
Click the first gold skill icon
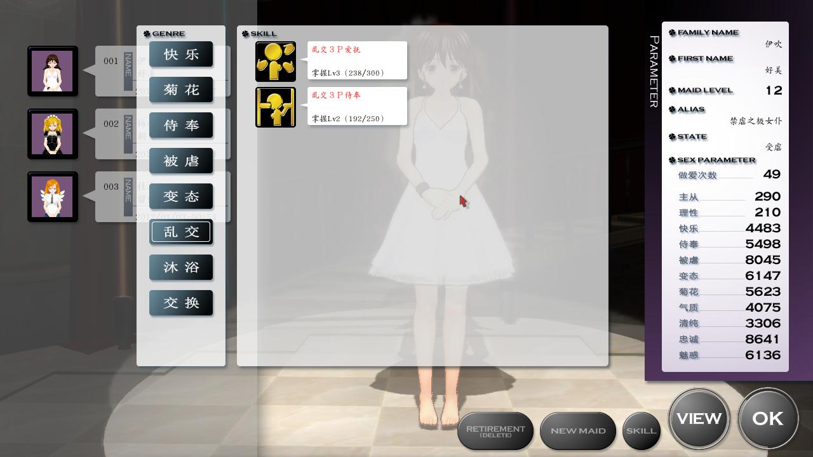276,62
